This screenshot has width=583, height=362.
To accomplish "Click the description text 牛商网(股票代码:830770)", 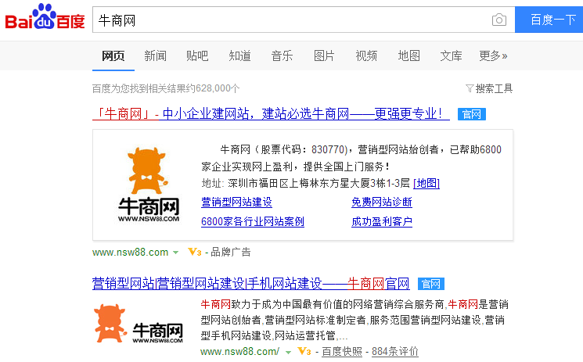I will click(284, 150).
